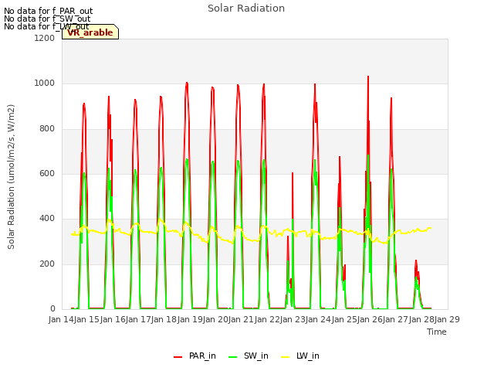The height and width of the screenshot is (371, 494).
Task: Click the 600 y-axis tick label
Action: point(47,173)
